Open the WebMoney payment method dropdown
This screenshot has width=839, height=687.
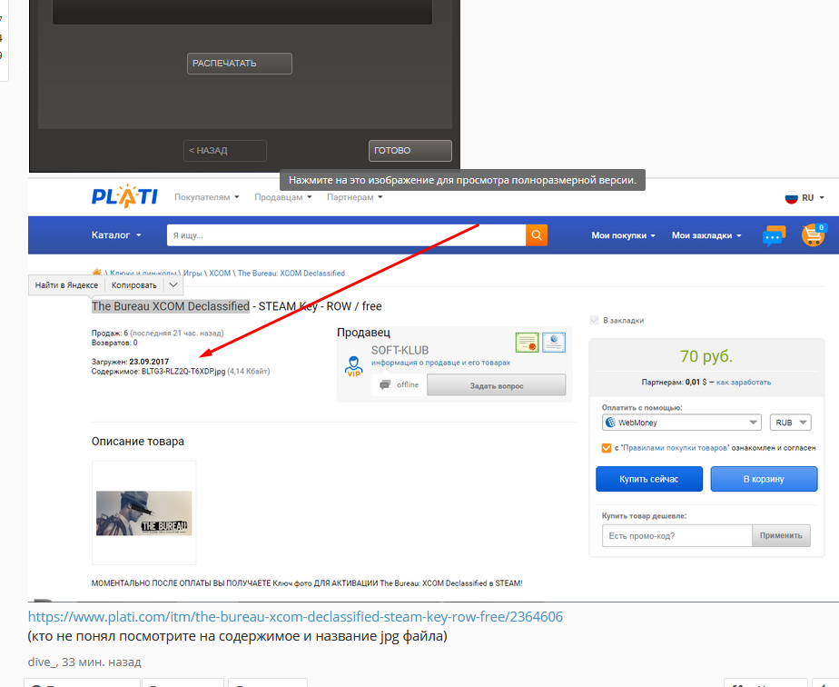click(x=682, y=423)
